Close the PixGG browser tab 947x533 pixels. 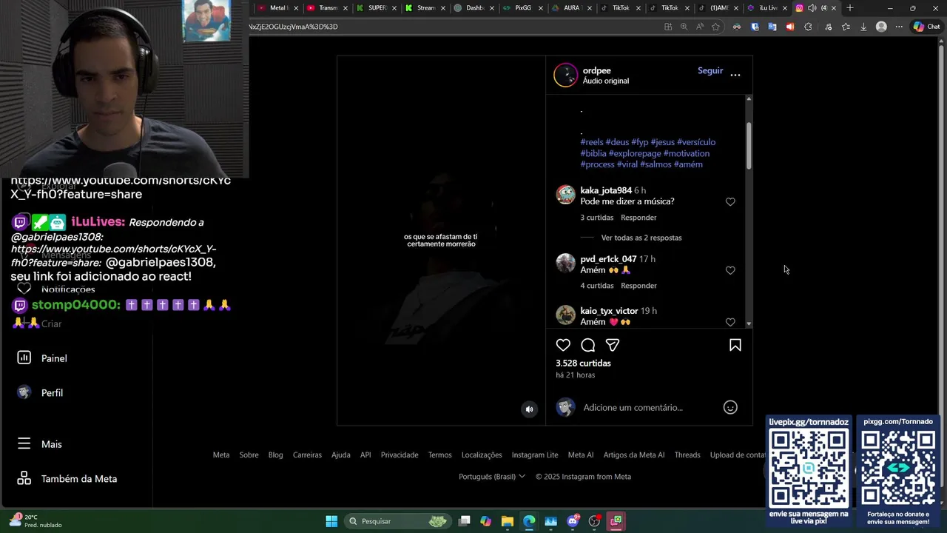pos(540,8)
